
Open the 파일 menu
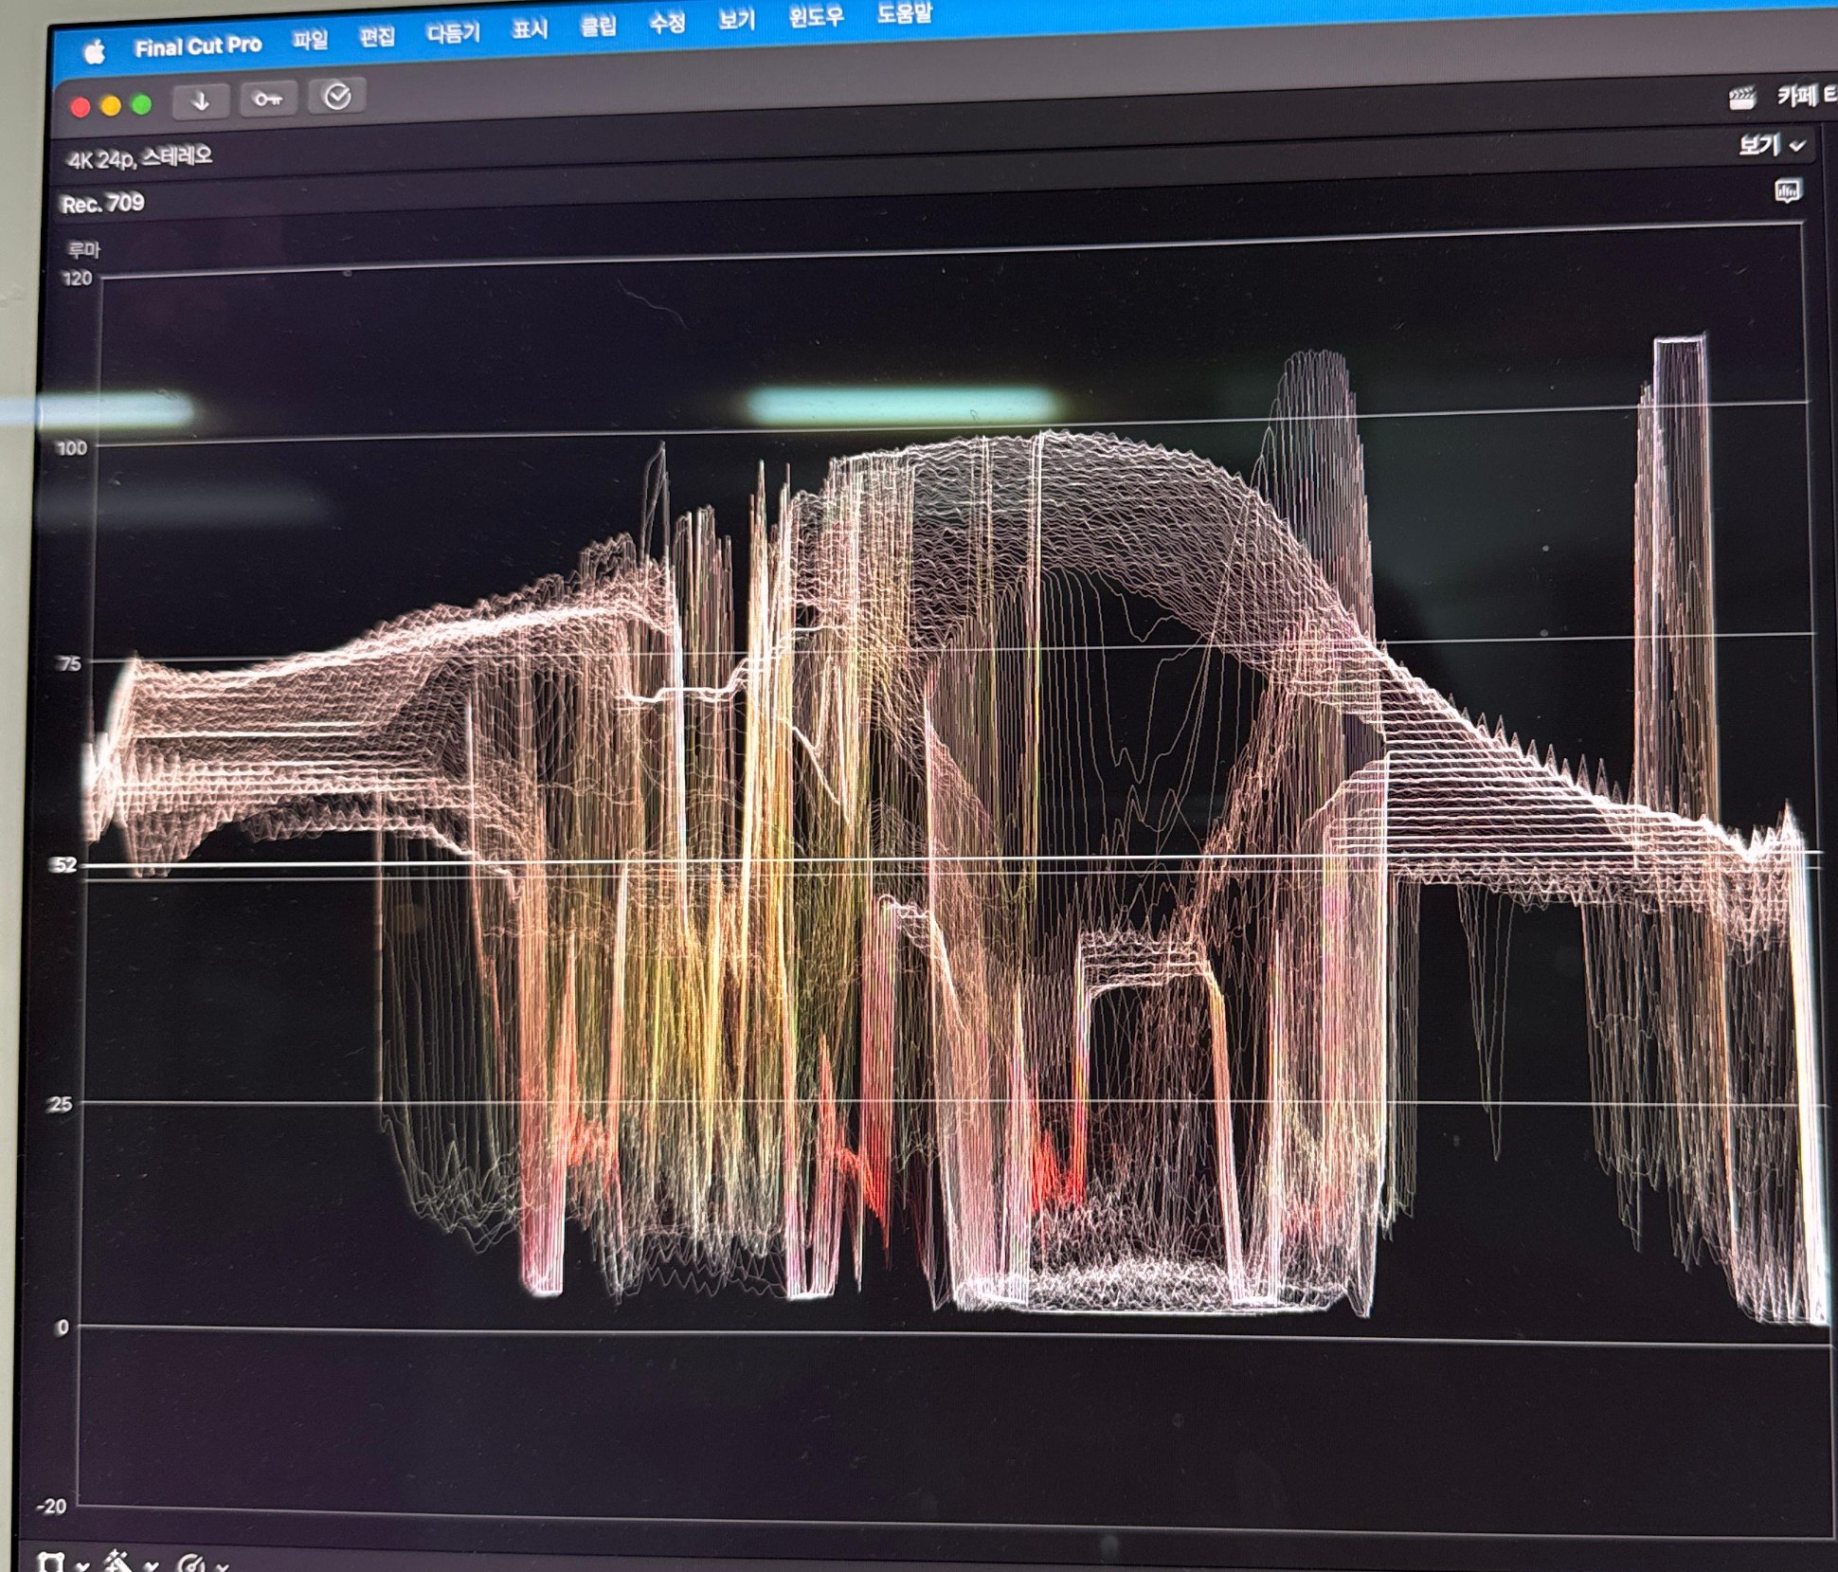coord(310,40)
